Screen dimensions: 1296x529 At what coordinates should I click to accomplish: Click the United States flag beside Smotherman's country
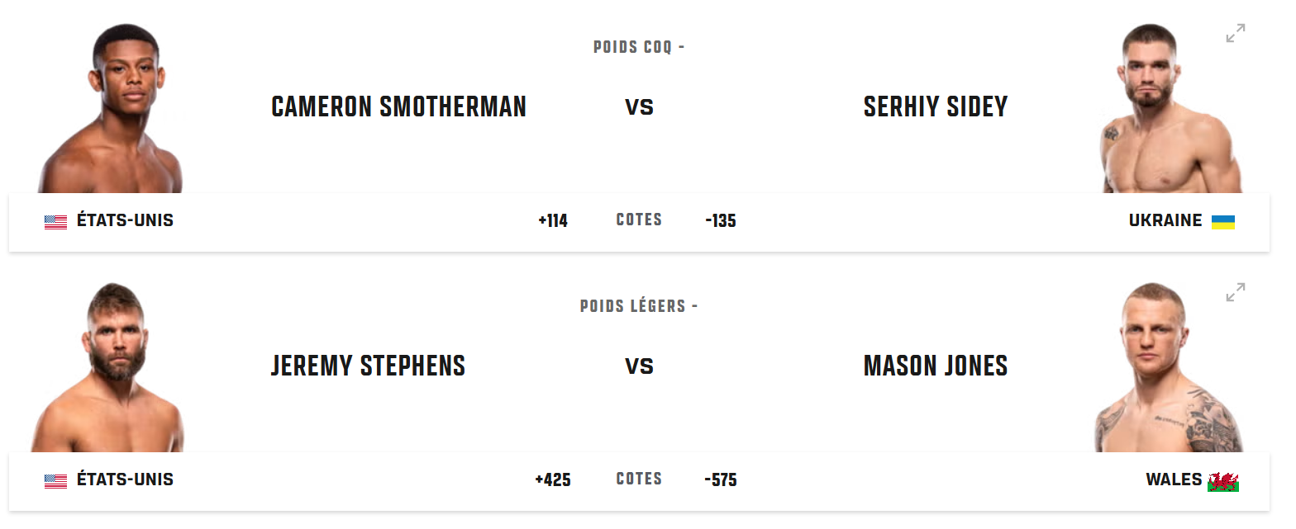(55, 221)
